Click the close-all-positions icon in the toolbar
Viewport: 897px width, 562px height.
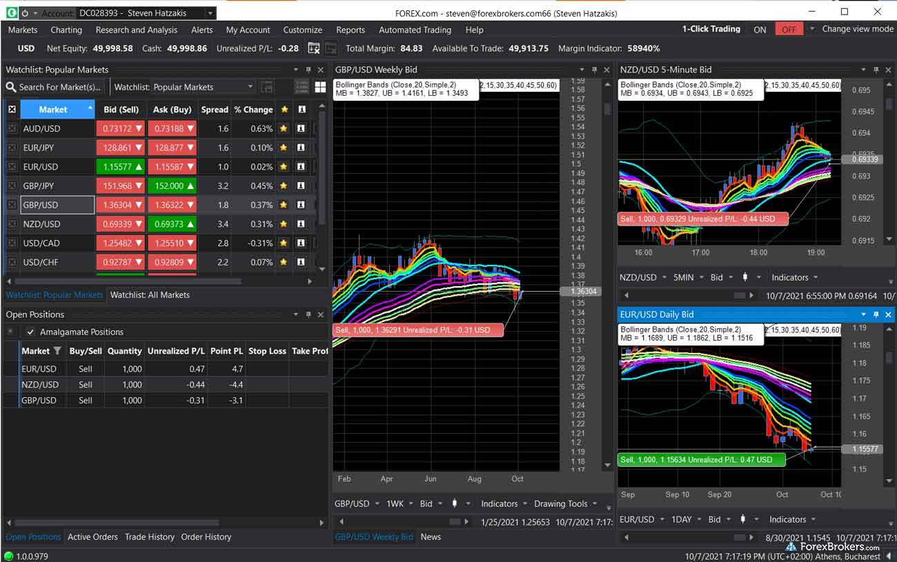coord(314,48)
